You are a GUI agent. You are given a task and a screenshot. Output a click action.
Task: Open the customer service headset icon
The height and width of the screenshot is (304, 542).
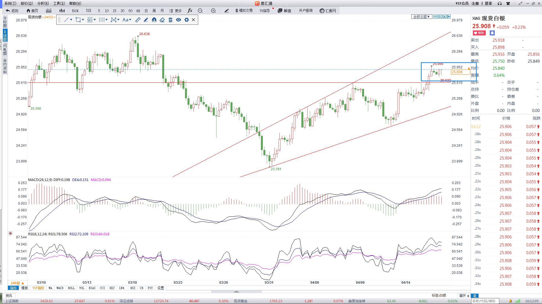(500, 3)
